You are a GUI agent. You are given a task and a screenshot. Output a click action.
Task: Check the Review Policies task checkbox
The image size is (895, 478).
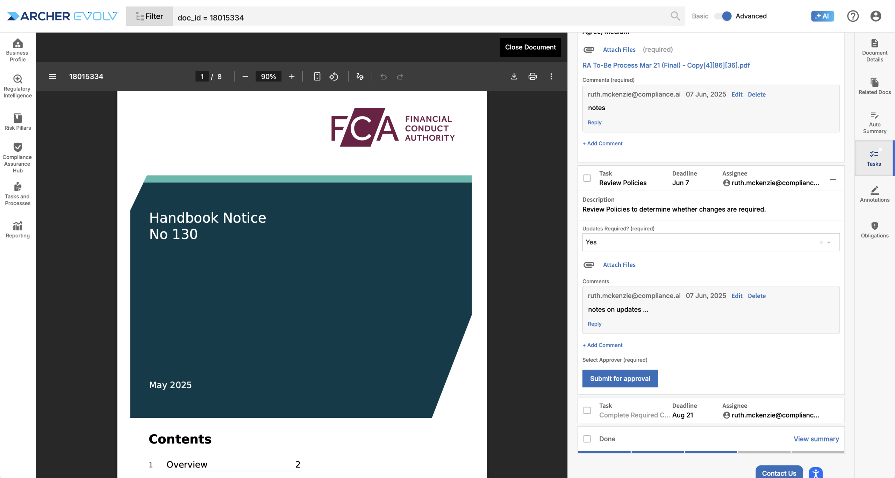coord(587,178)
